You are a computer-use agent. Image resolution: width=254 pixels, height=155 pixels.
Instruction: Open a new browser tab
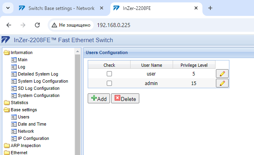(x=210, y=8)
